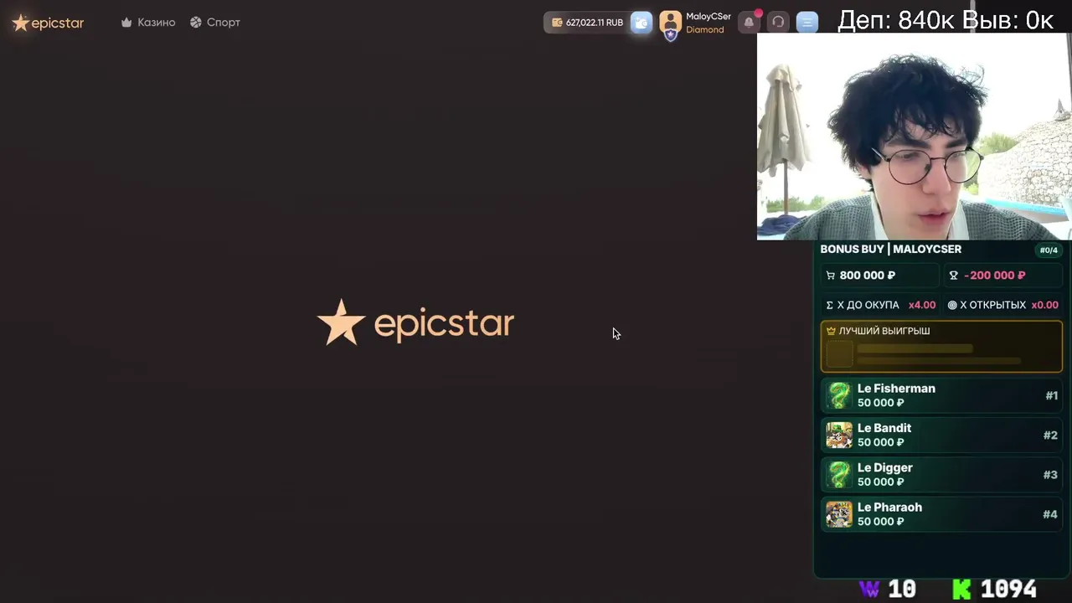Click the green K counter icon
This screenshot has width=1072, height=603.
click(962, 590)
